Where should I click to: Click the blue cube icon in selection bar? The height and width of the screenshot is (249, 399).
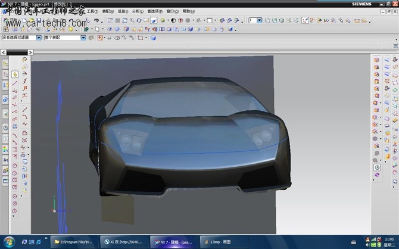153,38
